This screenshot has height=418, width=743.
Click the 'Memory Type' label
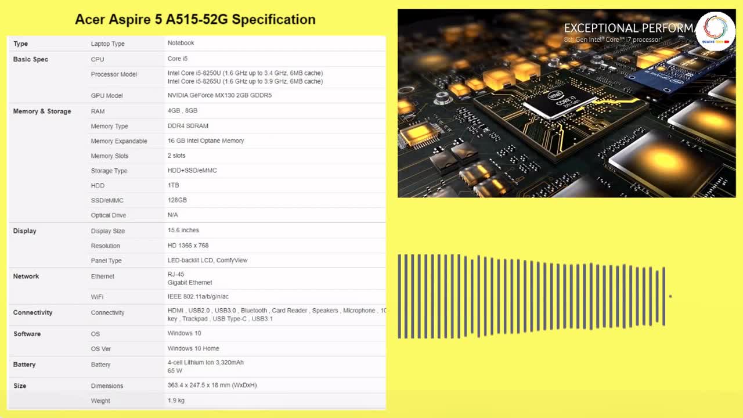pos(109,126)
